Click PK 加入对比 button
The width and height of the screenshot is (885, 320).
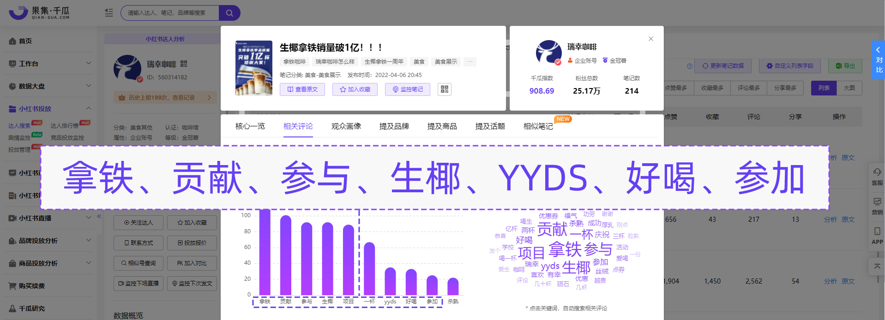point(192,263)
